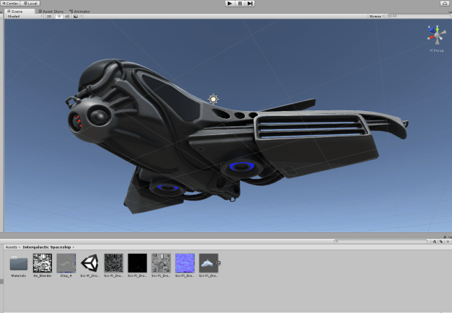Viewport: 452px width, 313px height.
Task: Toggle Center pivot mode button
Action: pyautogui.click(x=11, y=4)
